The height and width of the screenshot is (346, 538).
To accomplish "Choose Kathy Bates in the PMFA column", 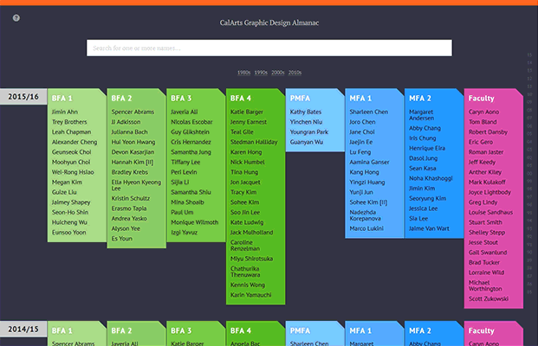I will click(x=306, y=112).
